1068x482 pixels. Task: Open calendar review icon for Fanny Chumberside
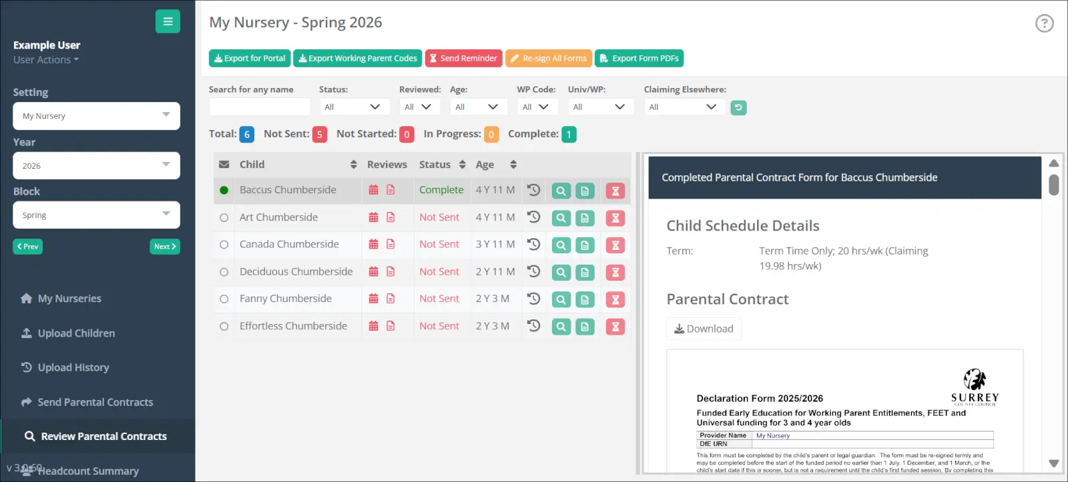[x=374, y=299]
